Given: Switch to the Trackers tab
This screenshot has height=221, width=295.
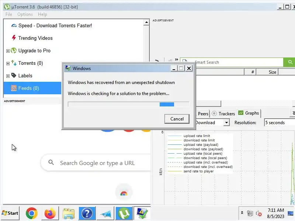Looking at the screenshot, I should pyautogui.click(x=223, y=114).
